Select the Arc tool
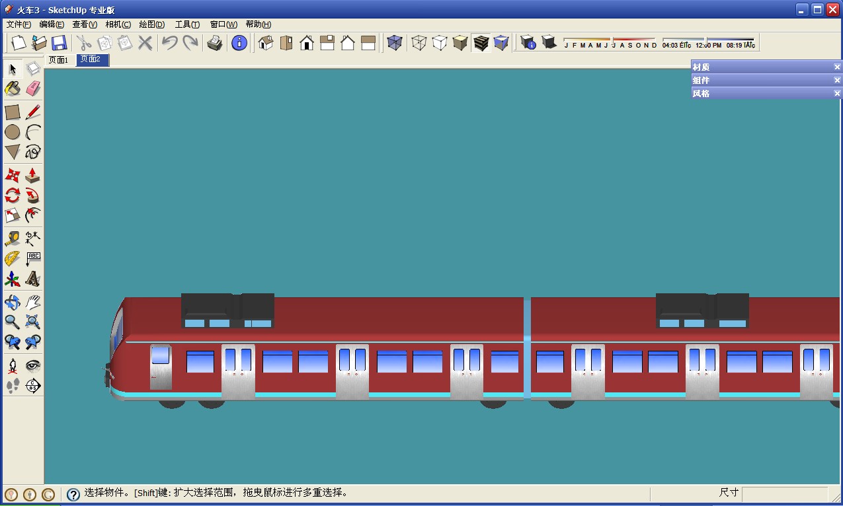Viewport: 843px width, 506px height. point(33,132)
